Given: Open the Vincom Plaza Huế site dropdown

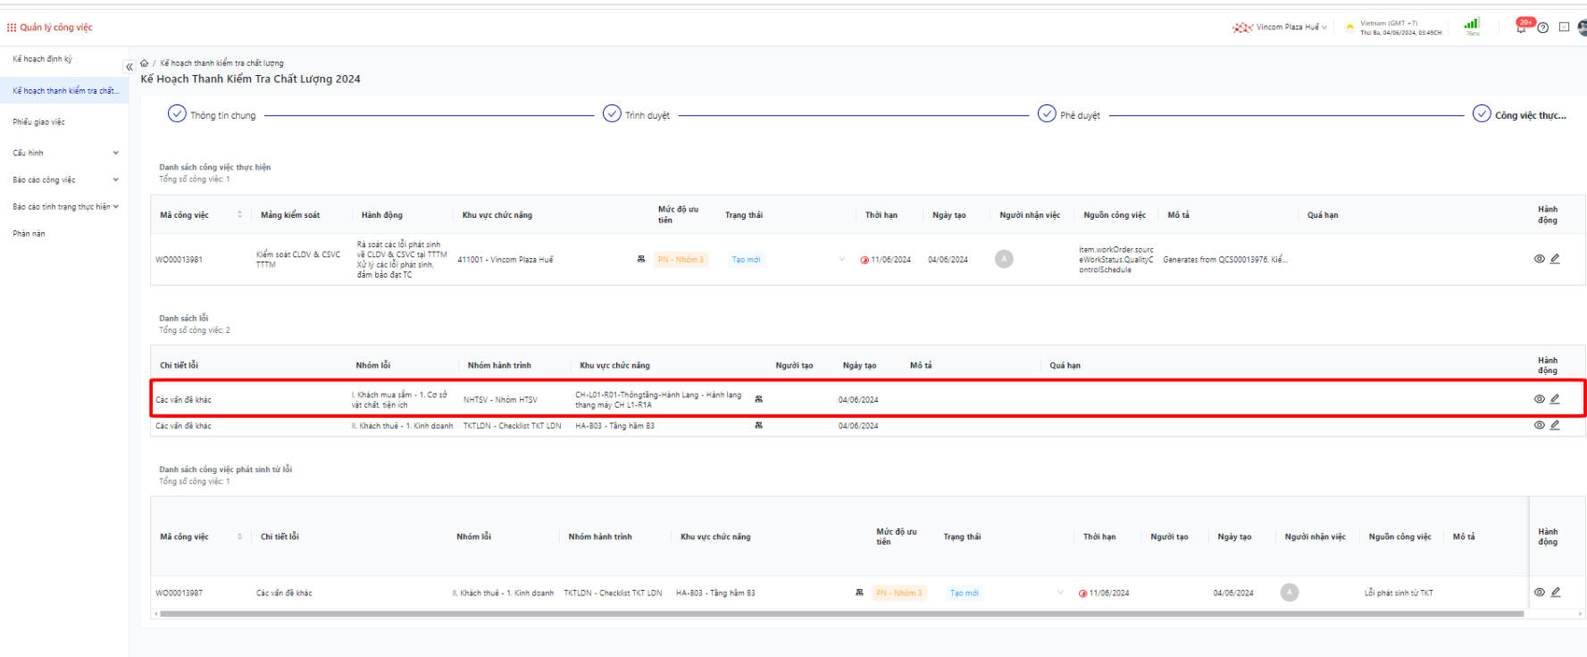Looking at the screenshot, I should pyautogui.click(x=1286, y=28).
